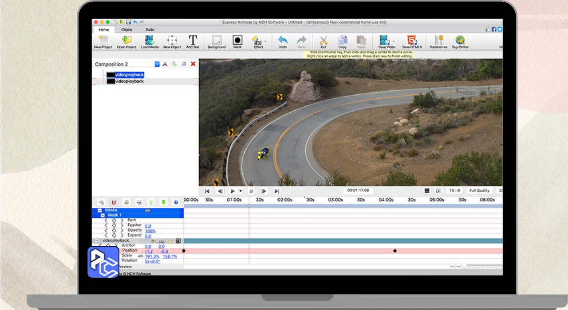The image size is (568, 310).
Task: Open the Suite tab
Action: (150, 30)
